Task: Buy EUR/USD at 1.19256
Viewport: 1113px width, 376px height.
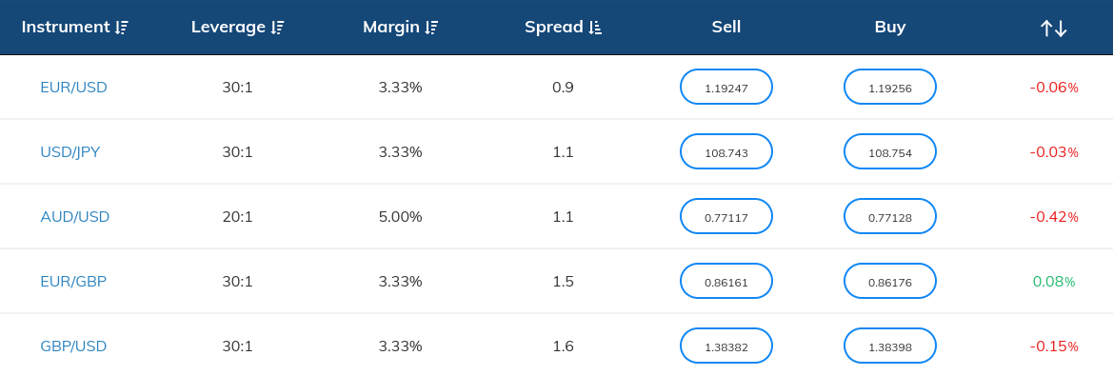Action: (x=890, y=88)
